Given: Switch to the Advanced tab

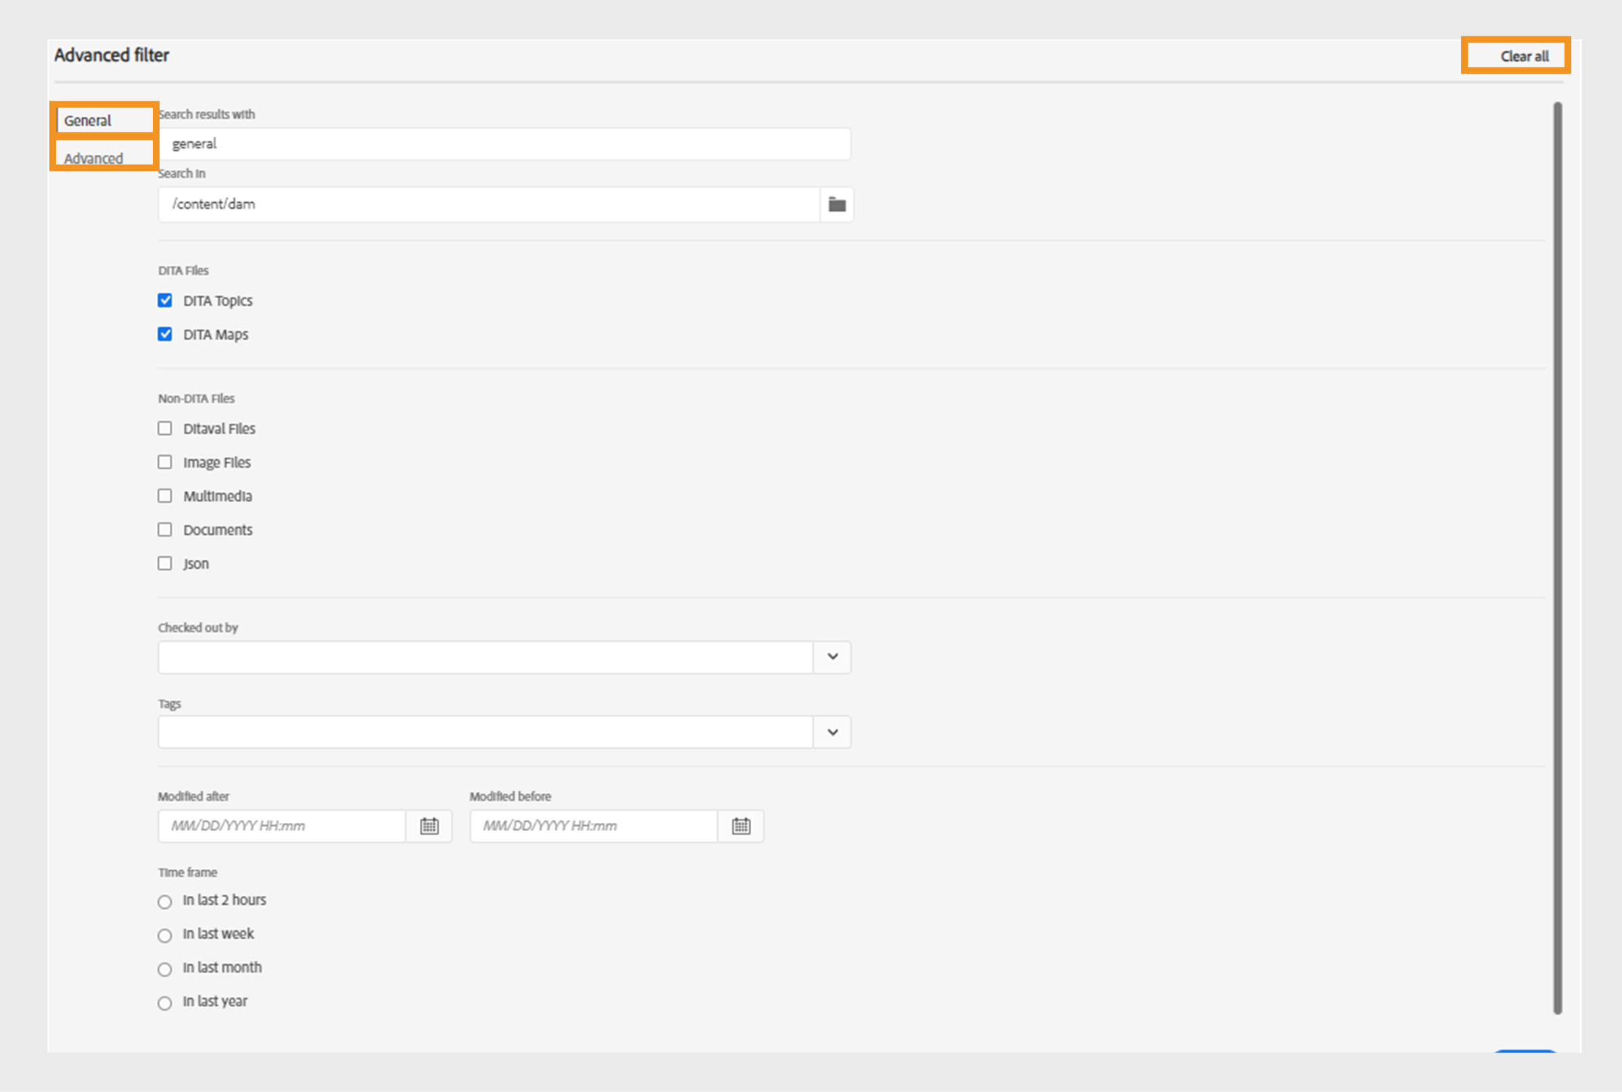Looking at the screenshot, I should pyautogui.click(x=96, y=156).
